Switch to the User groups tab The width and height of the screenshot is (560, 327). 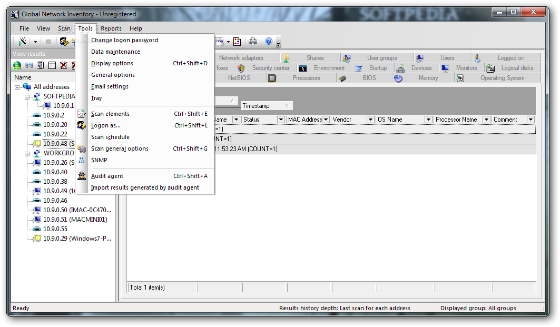(377, 58)
